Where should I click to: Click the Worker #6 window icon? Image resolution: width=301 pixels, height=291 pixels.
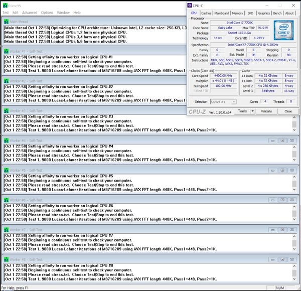(x=6, y=200)
